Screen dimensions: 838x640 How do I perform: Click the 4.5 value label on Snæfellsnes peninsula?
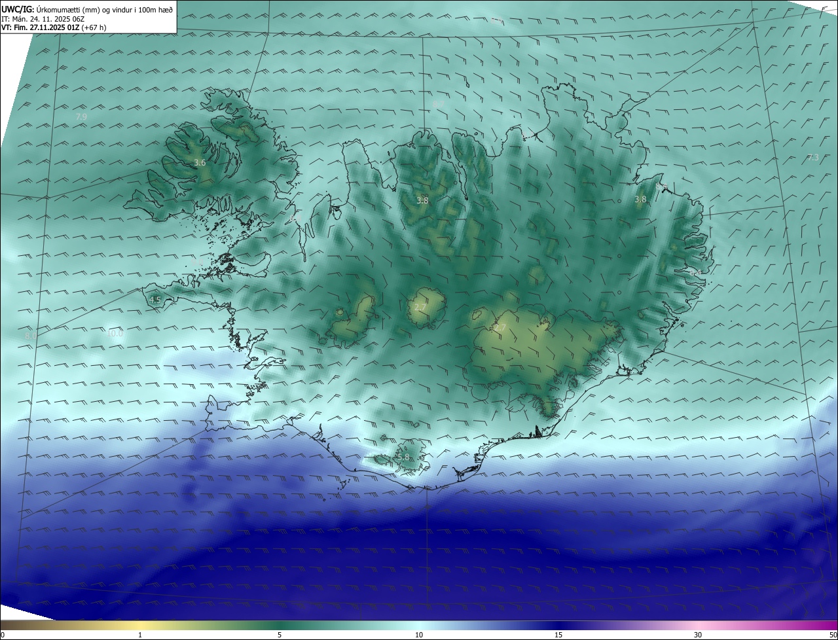155,300
